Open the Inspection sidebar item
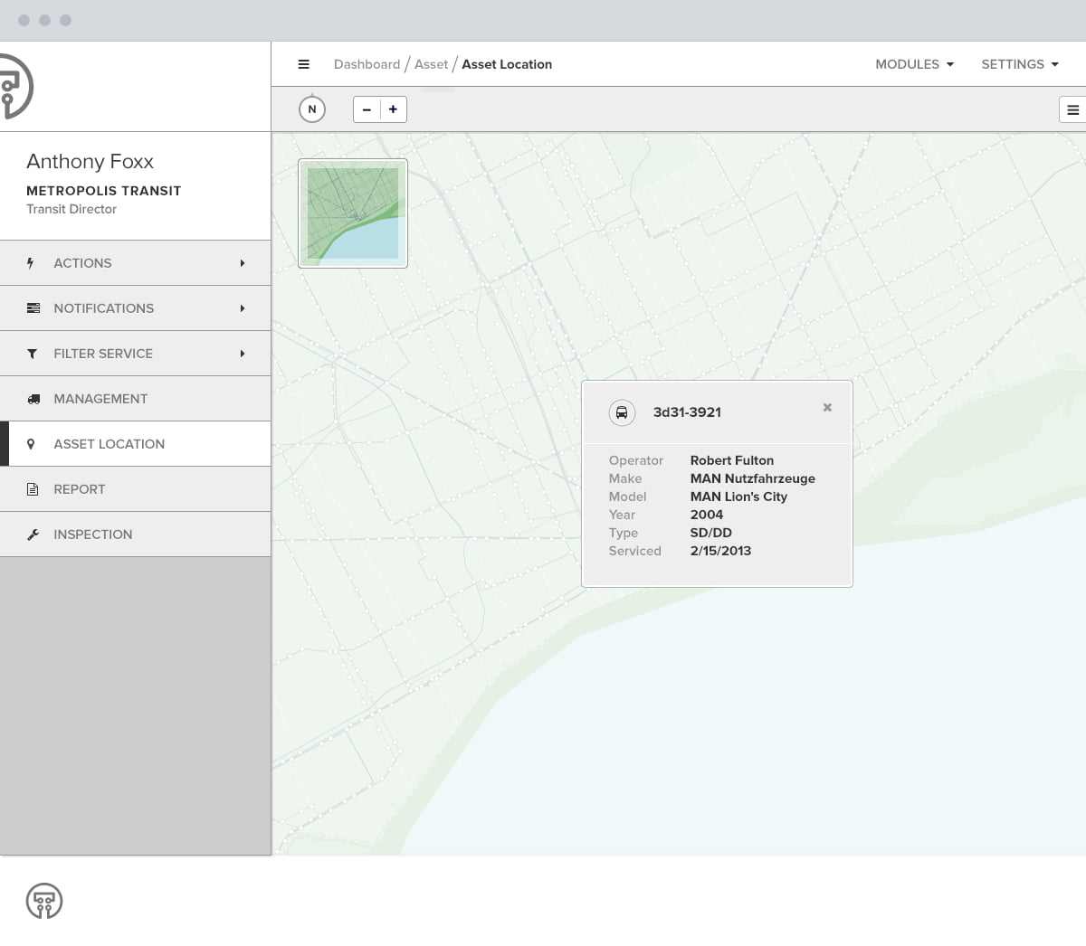This screenshot has width=1086, height=946. tap(136, 534)
